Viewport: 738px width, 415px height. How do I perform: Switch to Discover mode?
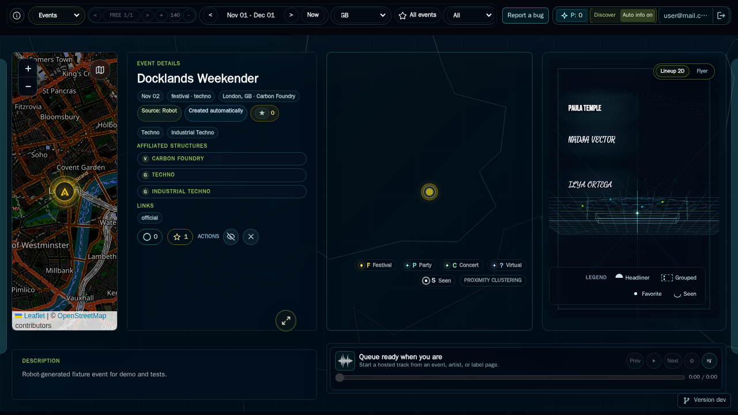point(605,15)
